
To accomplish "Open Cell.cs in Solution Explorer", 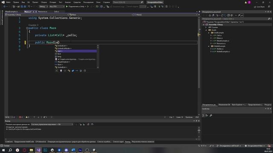I will click(x=219, y=35).
